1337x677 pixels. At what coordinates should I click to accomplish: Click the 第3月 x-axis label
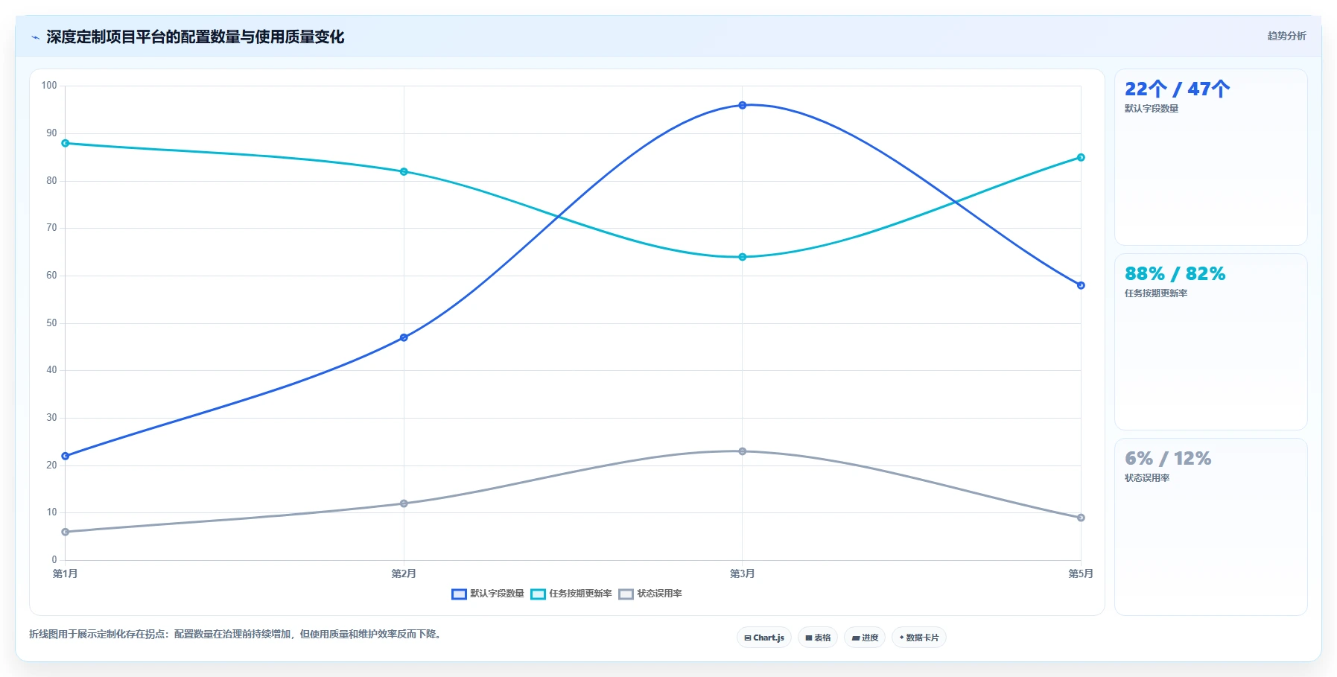[x=743, y=573]
